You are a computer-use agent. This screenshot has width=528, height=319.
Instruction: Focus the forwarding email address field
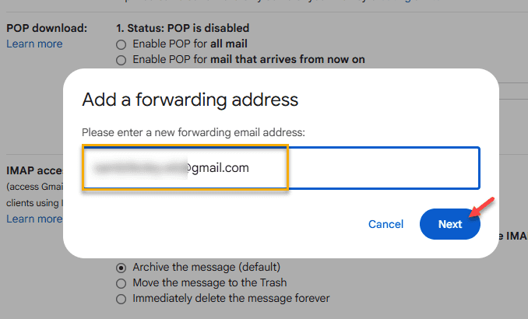tap(281, 168)
